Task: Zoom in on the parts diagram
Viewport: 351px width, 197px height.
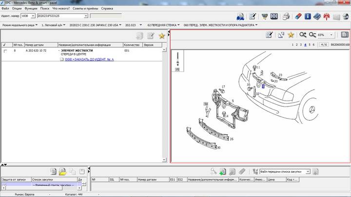Action: coord(303,35)
